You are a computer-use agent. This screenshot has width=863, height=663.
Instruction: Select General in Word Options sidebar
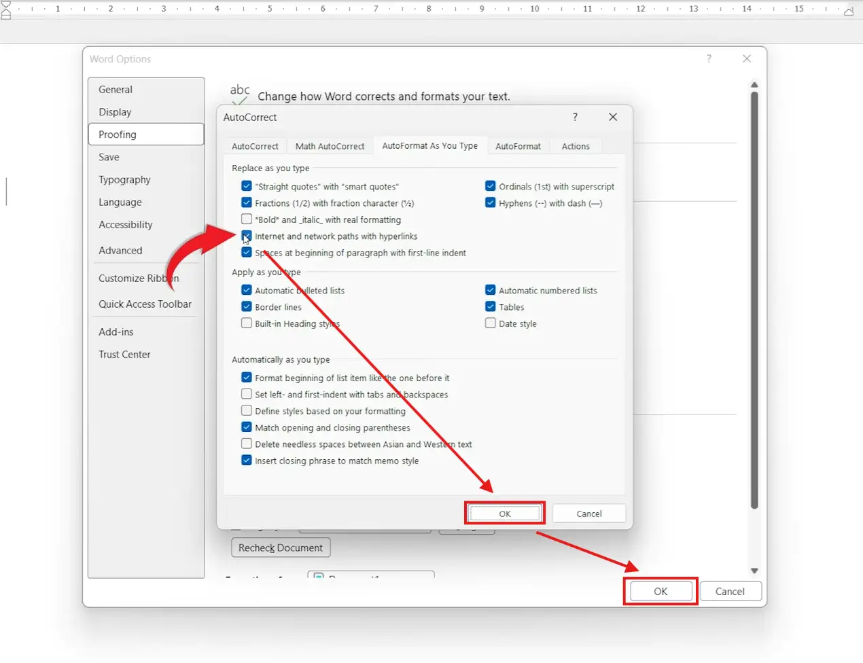pyautogui.click(x=146, y=89)
